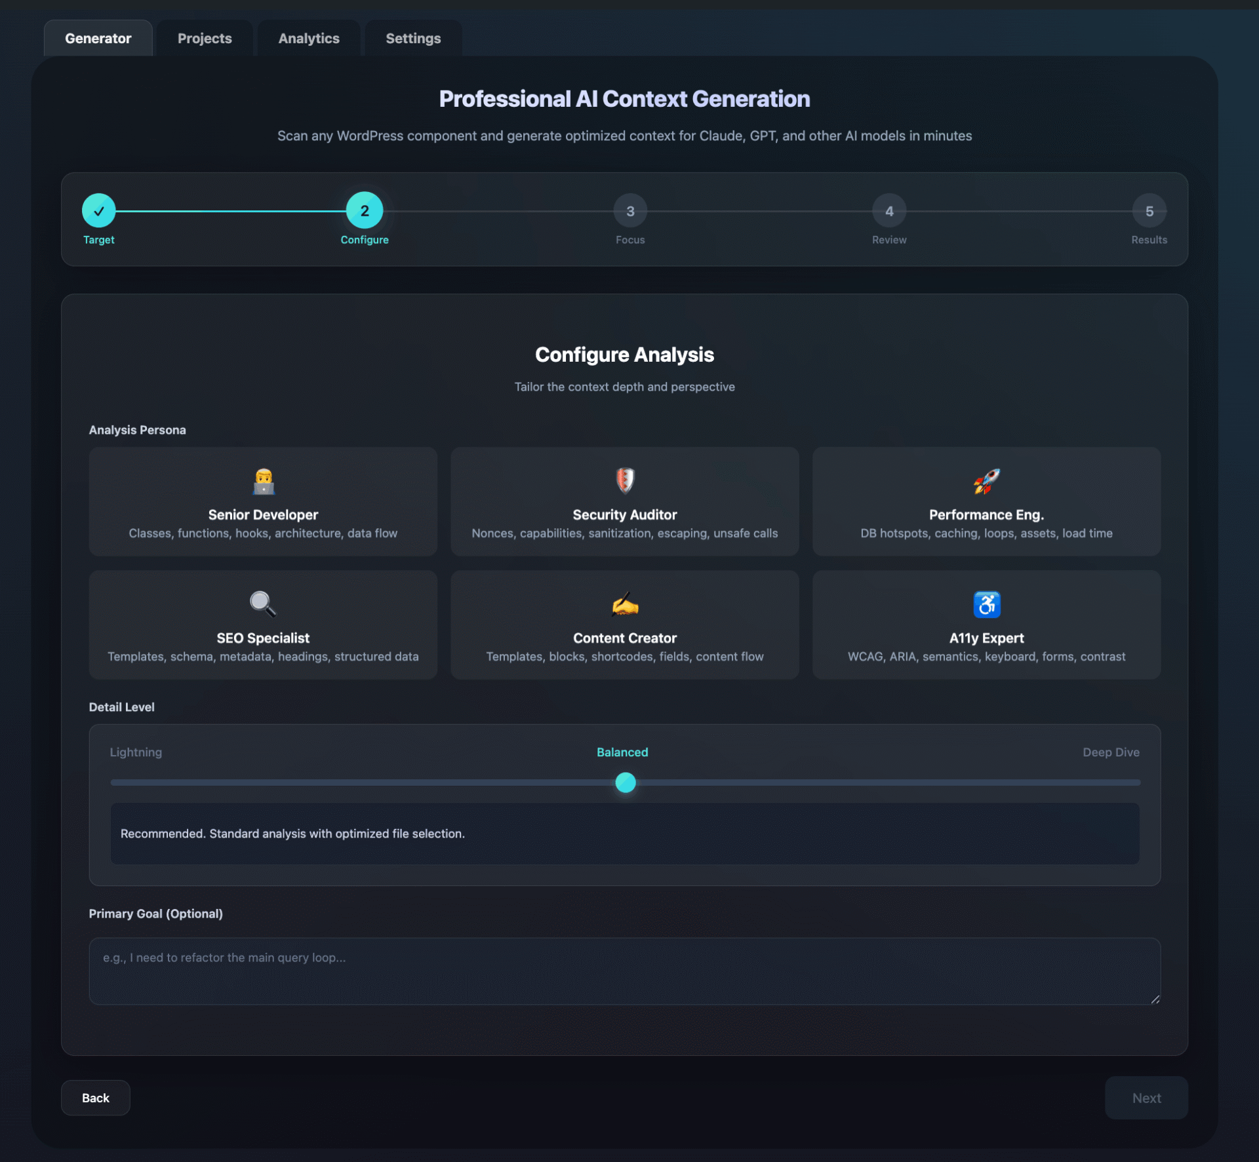Open the Projects tab
The width and height of the screenshot is (1259, 1162).
(x=205, y=39)
